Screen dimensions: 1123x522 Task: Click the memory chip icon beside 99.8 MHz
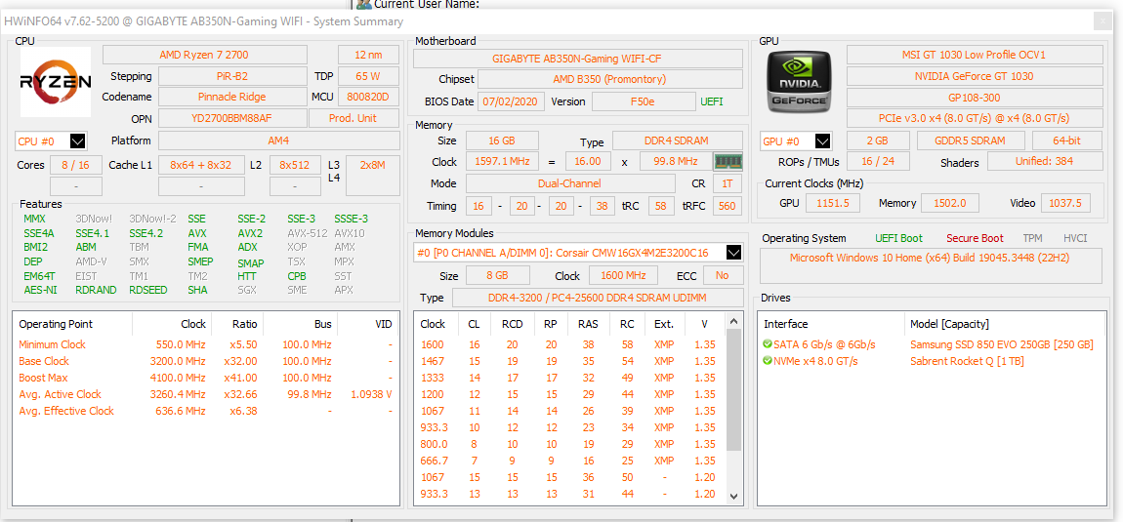pos(728,162)
